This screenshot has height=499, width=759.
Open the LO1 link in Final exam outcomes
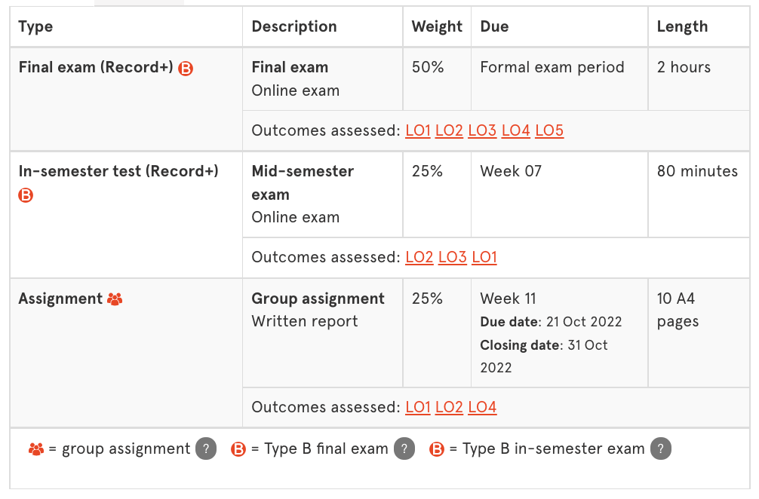pos(418,130)
